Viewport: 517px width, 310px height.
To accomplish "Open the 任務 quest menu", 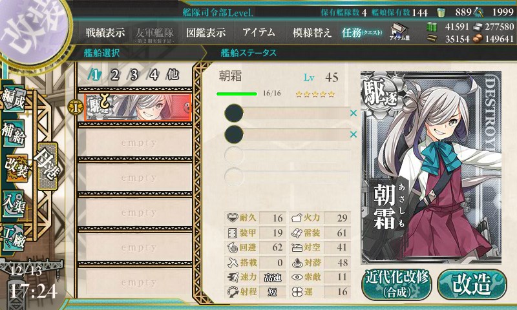I will click(362, 32).
